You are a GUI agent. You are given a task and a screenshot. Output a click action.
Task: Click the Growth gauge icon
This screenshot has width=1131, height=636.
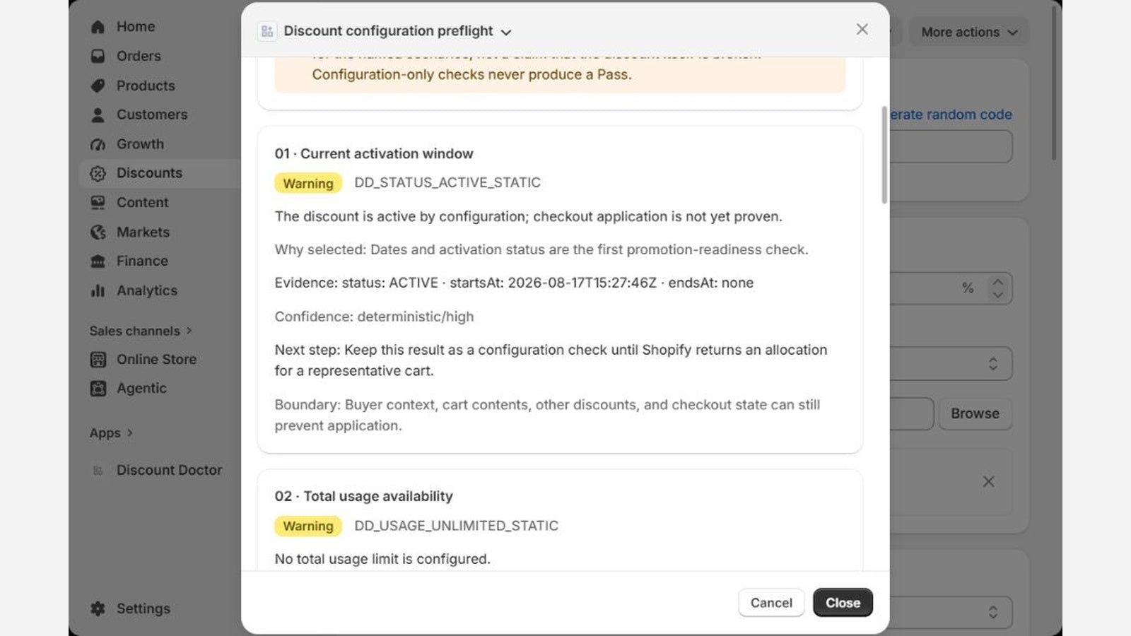pos(98,144)
